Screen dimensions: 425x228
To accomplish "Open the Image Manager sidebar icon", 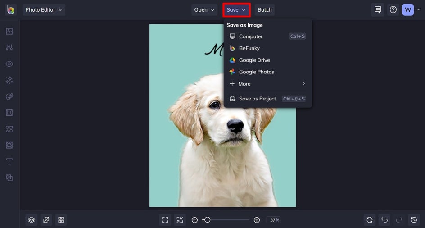I will click(9, 31).
